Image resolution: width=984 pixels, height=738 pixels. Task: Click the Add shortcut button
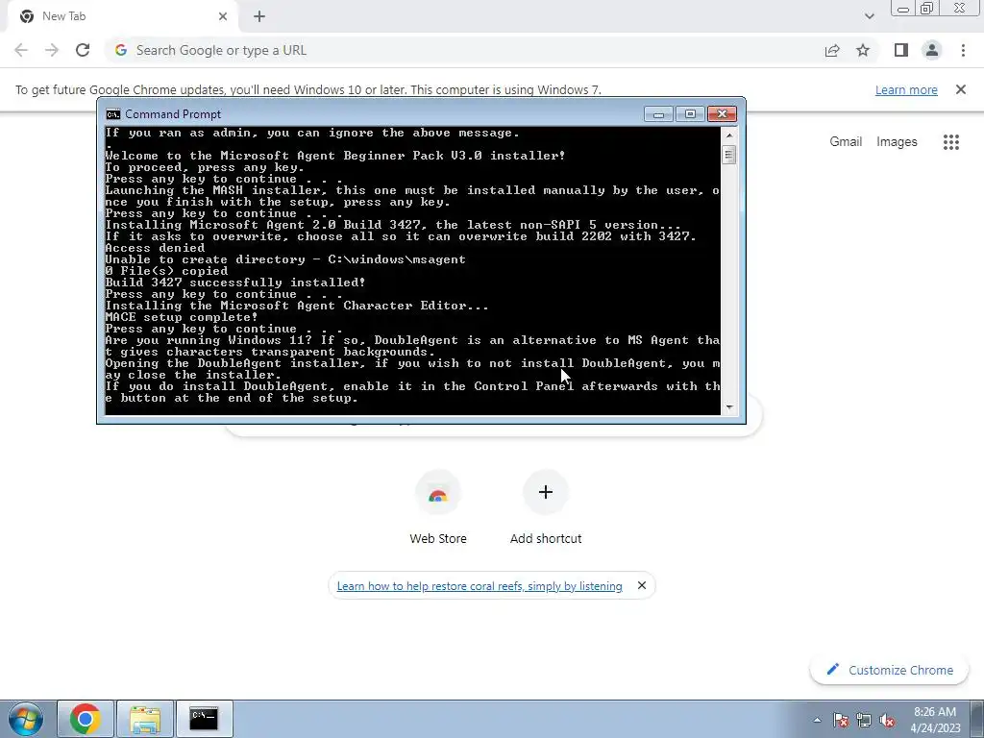pyautogui.click(x=546, y=507)
